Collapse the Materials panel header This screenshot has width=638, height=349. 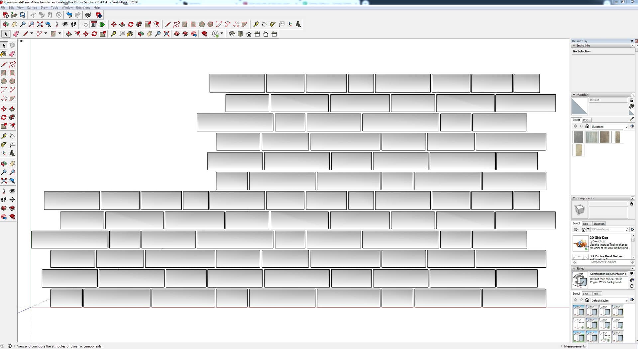[574, 95]
